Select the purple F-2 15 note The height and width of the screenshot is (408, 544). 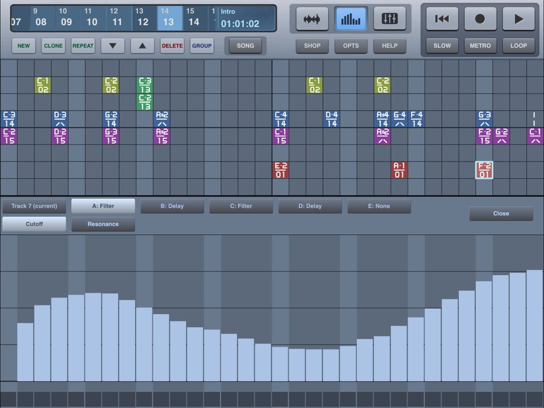click(484, 136)
